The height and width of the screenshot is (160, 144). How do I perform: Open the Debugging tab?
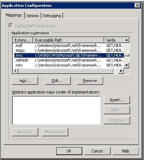coord(52,16)
